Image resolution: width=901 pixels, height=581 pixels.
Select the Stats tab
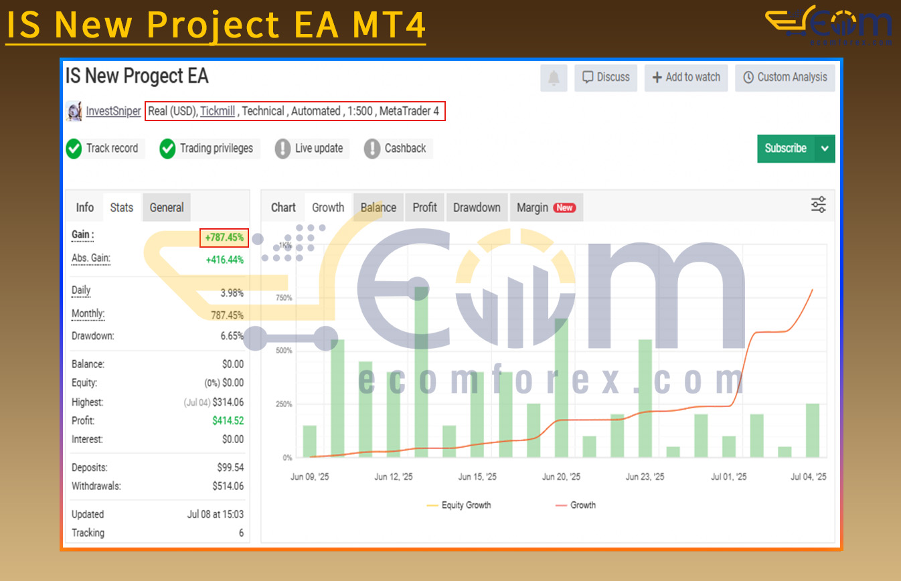(122, 207)
